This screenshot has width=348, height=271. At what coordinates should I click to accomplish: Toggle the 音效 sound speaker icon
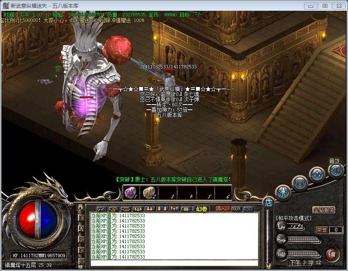336,170
